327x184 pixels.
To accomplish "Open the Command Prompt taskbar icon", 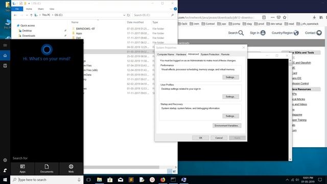I will point(173,179).
